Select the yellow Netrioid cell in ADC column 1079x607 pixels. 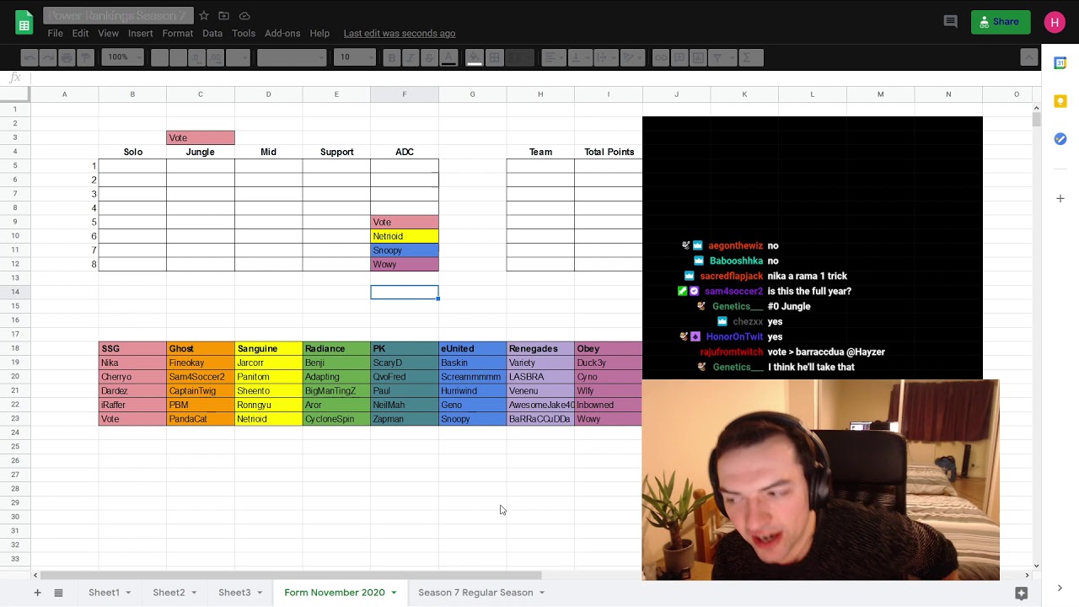(x=405, y=236)
